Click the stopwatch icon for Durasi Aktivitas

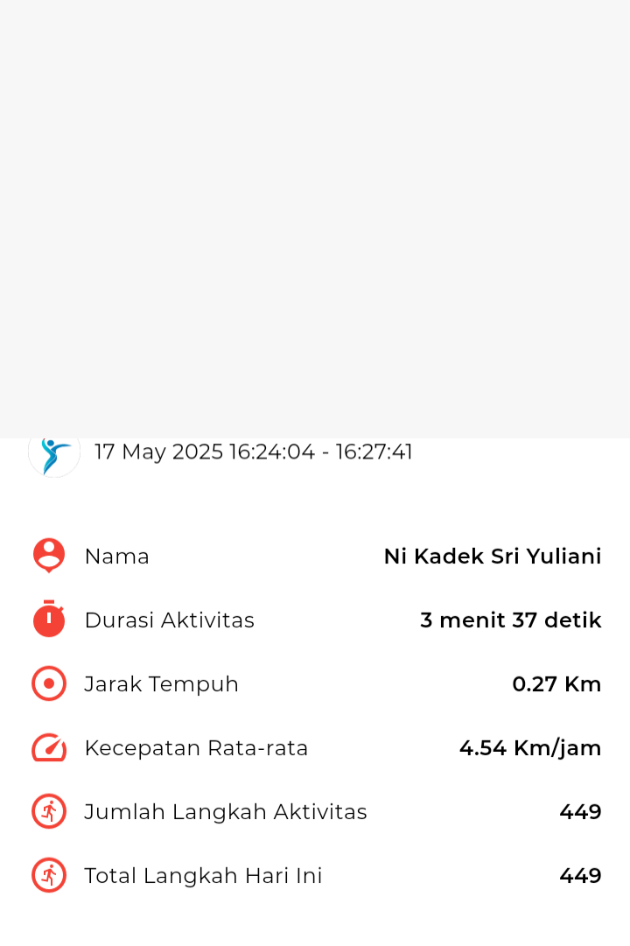(x=49, y=619)
